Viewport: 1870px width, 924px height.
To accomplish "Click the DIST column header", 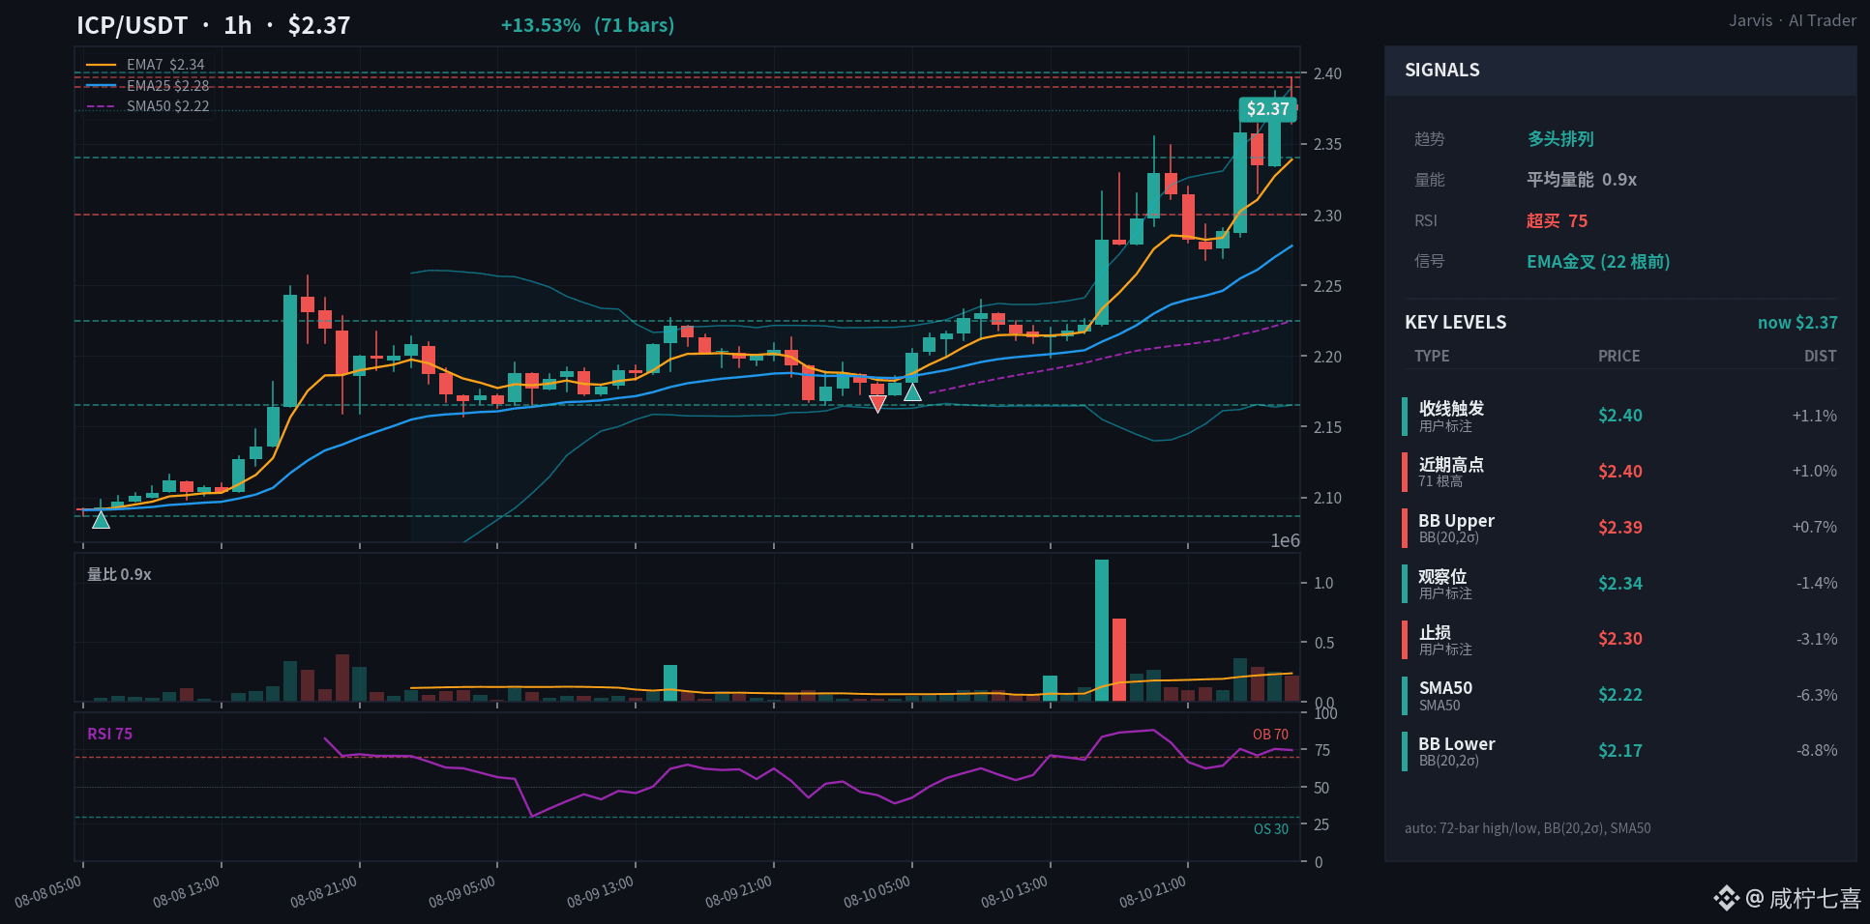I will (1820, 356).
